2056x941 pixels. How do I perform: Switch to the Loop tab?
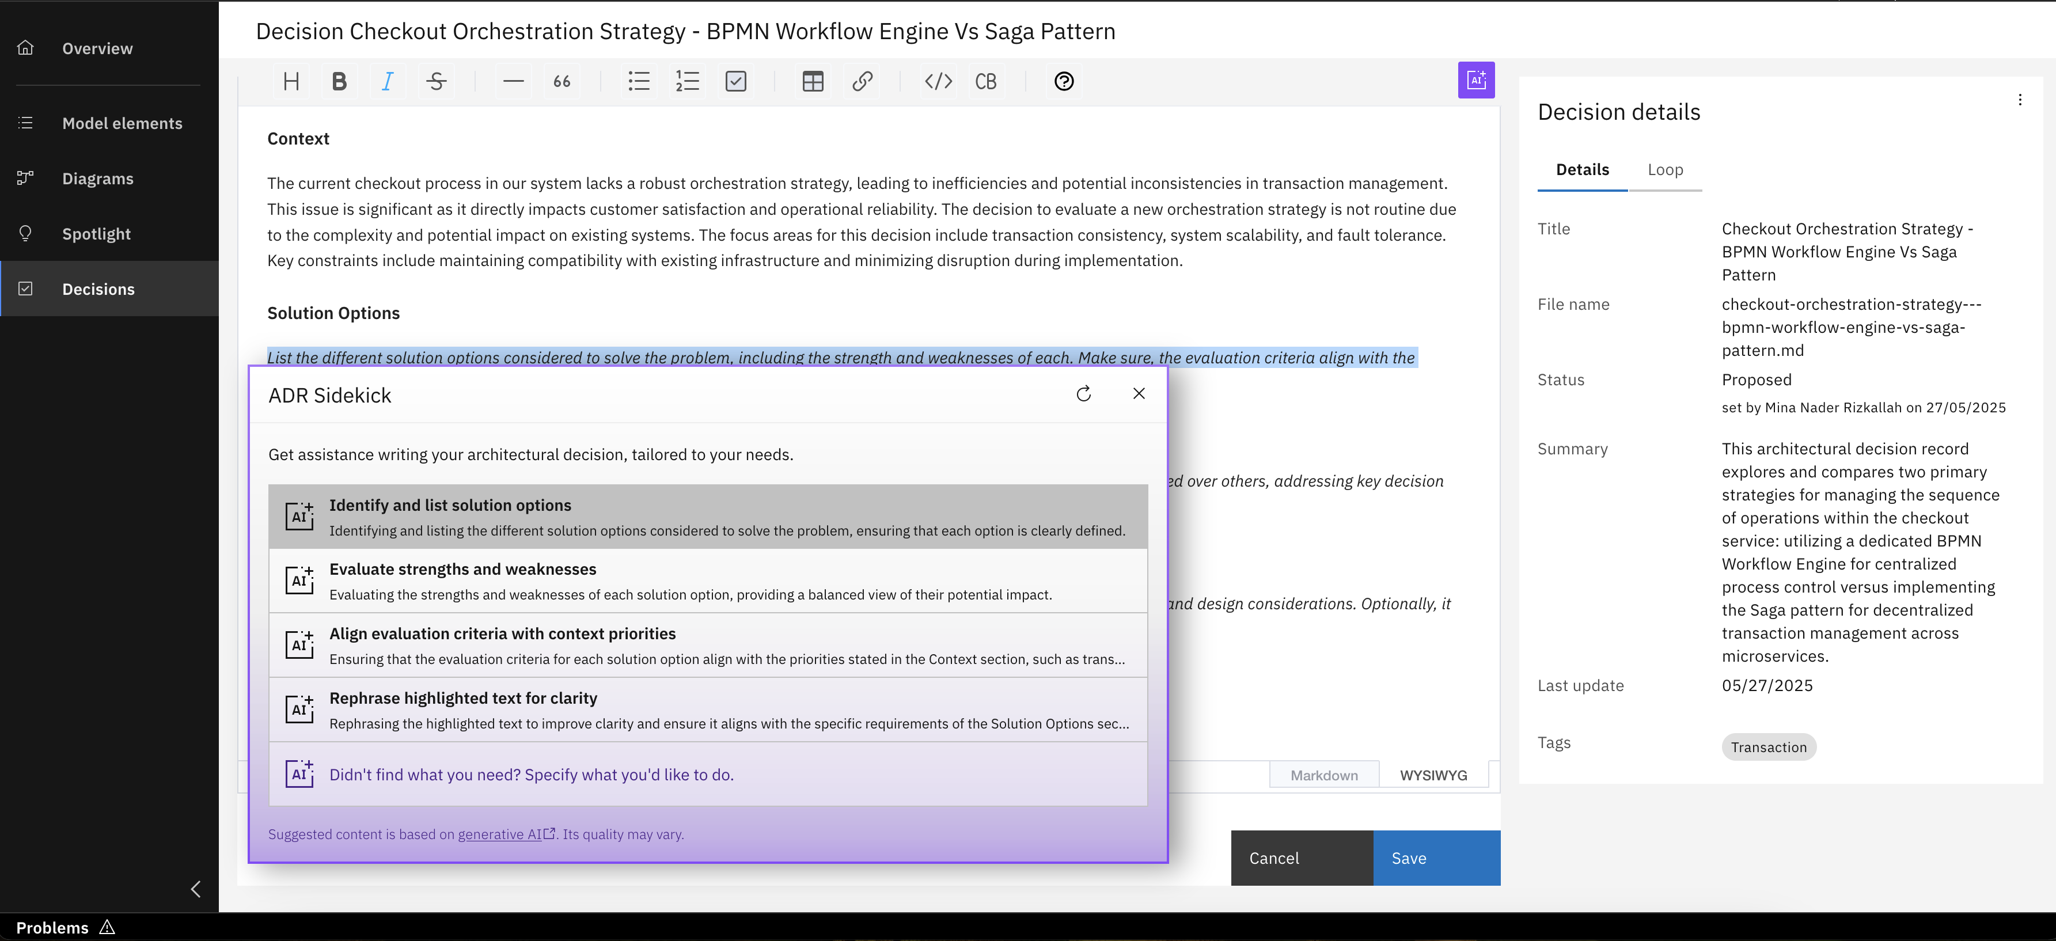coord(1665,170)
